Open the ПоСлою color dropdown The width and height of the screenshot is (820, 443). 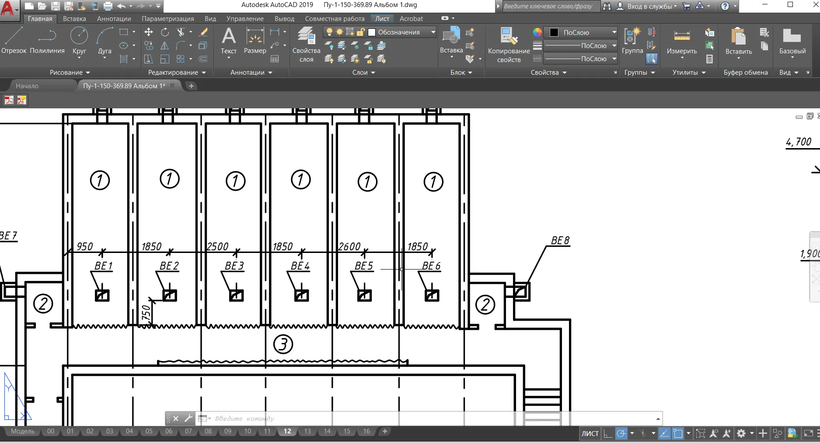coord(614,32)
